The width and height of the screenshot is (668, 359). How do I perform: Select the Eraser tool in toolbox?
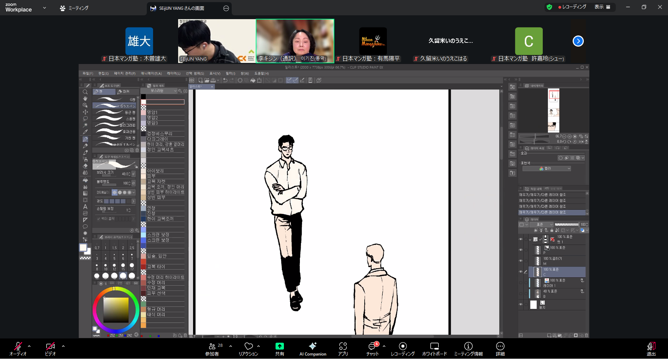85,166
